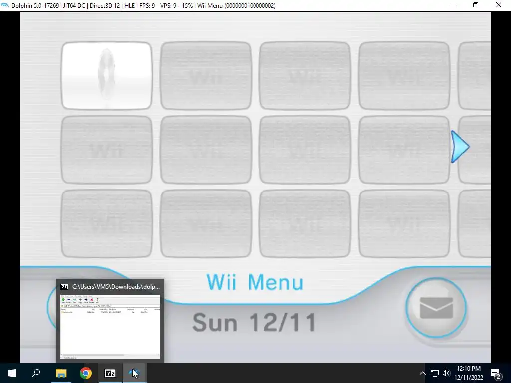Click the blue next-page arrow
The height and width of the screenshot is (383, 511).
(x=460, y=147)
